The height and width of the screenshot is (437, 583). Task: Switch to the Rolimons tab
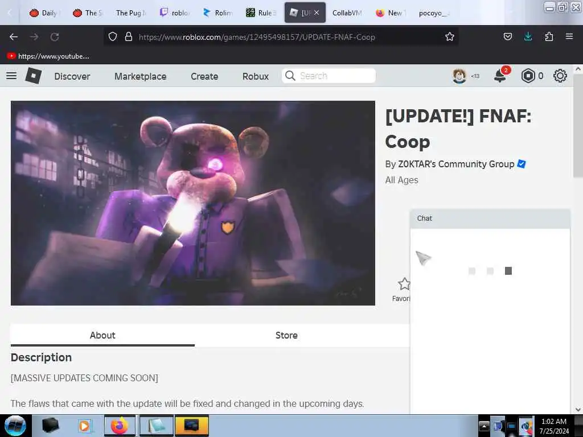point(218,13)
